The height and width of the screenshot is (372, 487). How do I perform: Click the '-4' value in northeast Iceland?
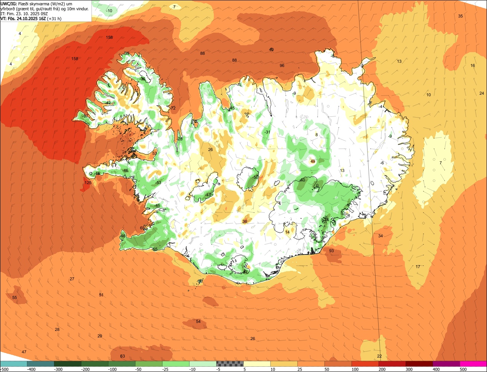pyautogui.click(x=381, y=107)
